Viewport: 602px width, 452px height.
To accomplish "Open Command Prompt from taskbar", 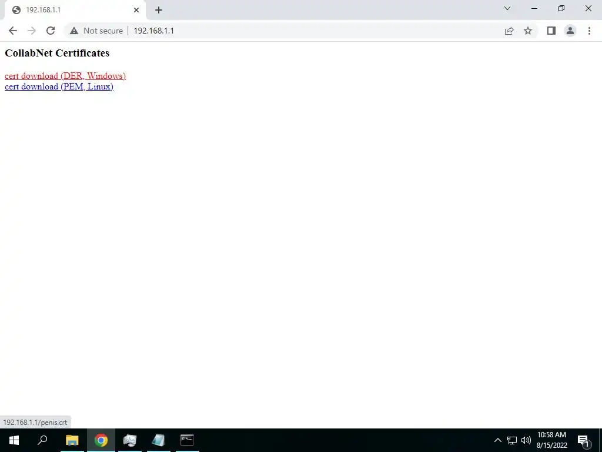I will (x=187, y=440).
